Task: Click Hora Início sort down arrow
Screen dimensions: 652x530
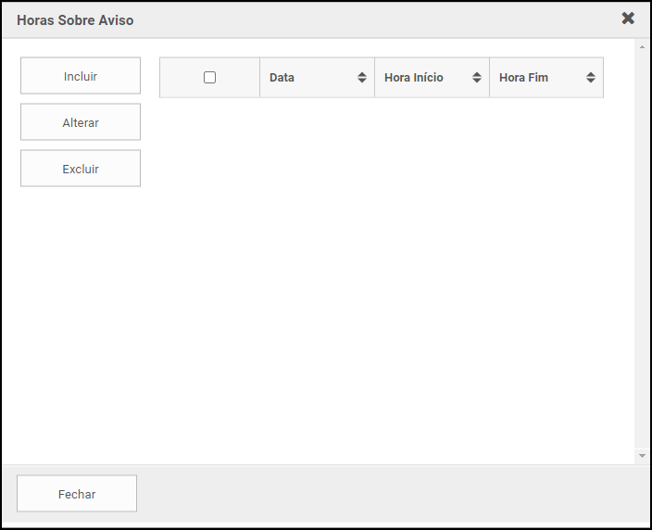Action: point(477,82)
